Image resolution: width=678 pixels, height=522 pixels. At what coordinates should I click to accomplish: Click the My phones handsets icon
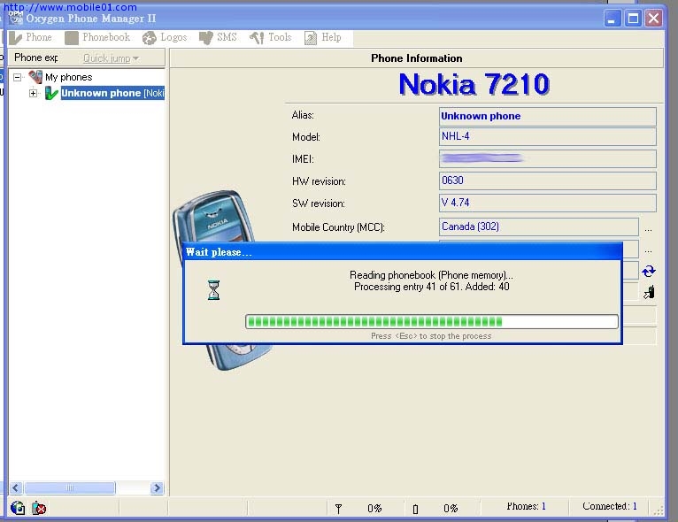pos(35,77)
